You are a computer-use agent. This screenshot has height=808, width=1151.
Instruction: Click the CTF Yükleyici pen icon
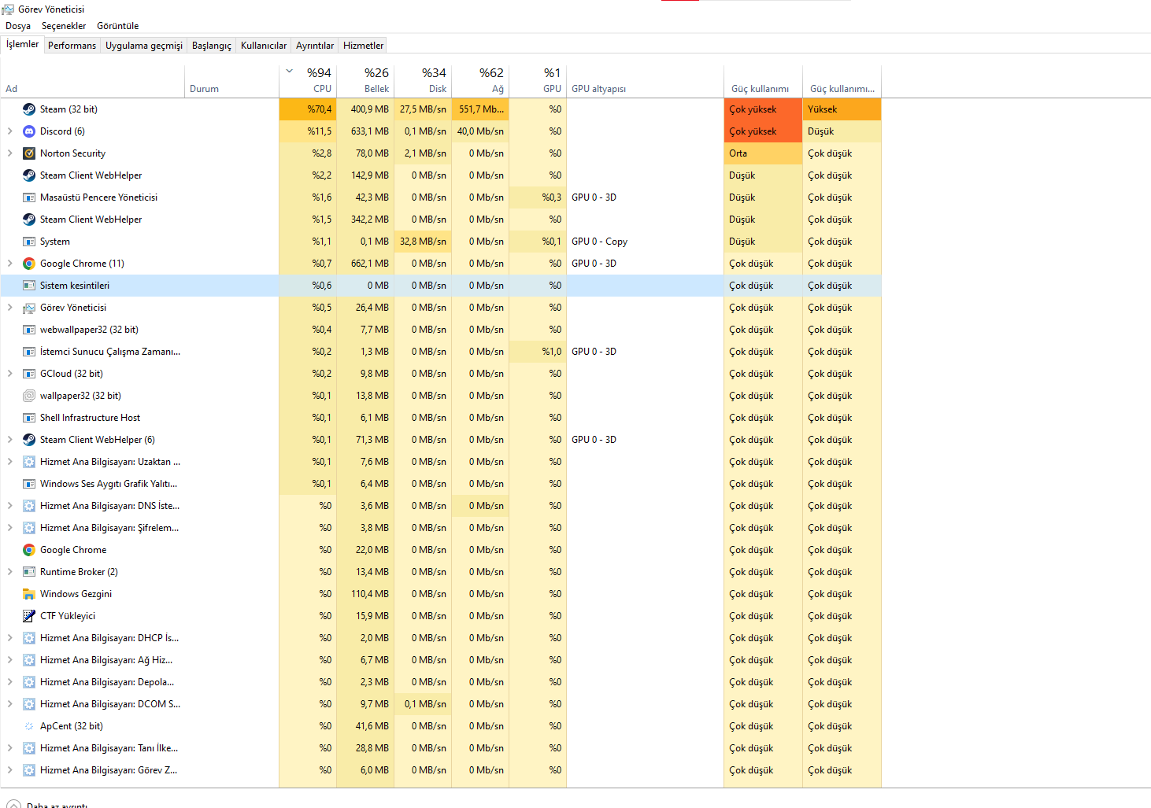click(x=29, y=616)
